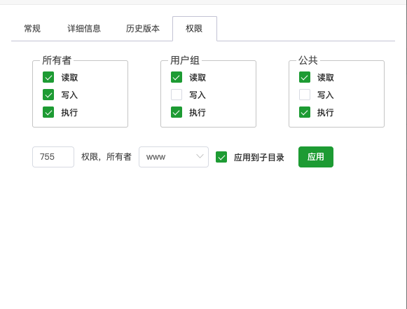Open the 详细信息 tab

(x=84, y=29)
